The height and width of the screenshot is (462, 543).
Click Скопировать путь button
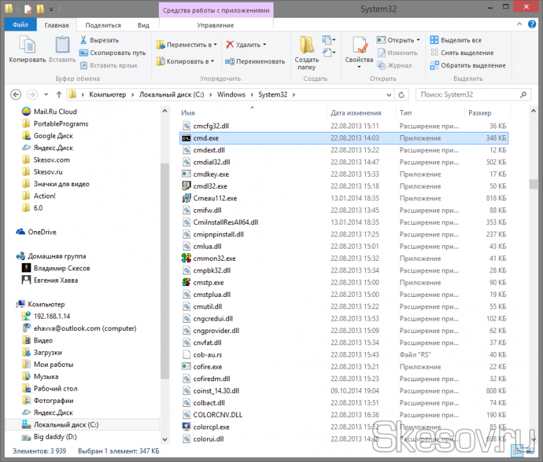[x=113, y=53]
